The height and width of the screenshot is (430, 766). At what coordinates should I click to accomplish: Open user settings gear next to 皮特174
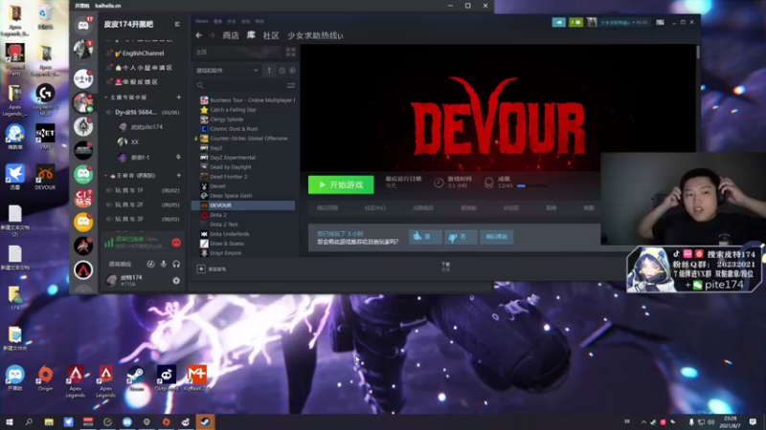(x=176, y=281)
